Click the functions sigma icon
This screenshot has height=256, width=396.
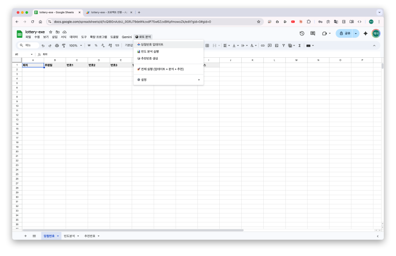299,45
